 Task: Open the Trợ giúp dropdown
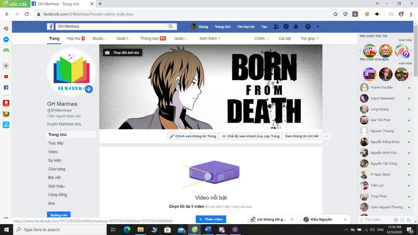[x=309, y=38]
